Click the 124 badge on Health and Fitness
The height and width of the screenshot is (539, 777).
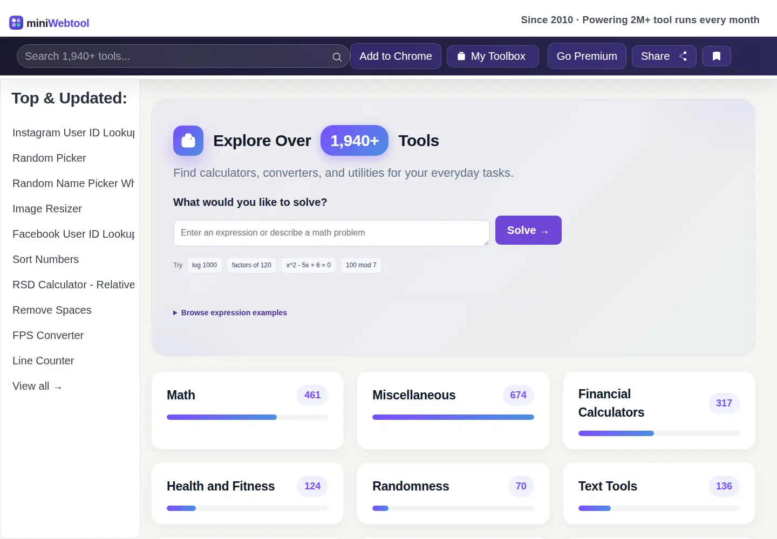(312, 486)
